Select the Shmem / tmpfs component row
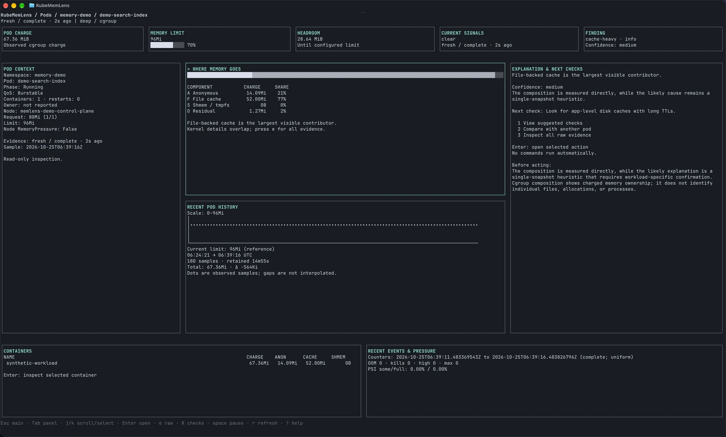726x437 pixels. [237, 105]
